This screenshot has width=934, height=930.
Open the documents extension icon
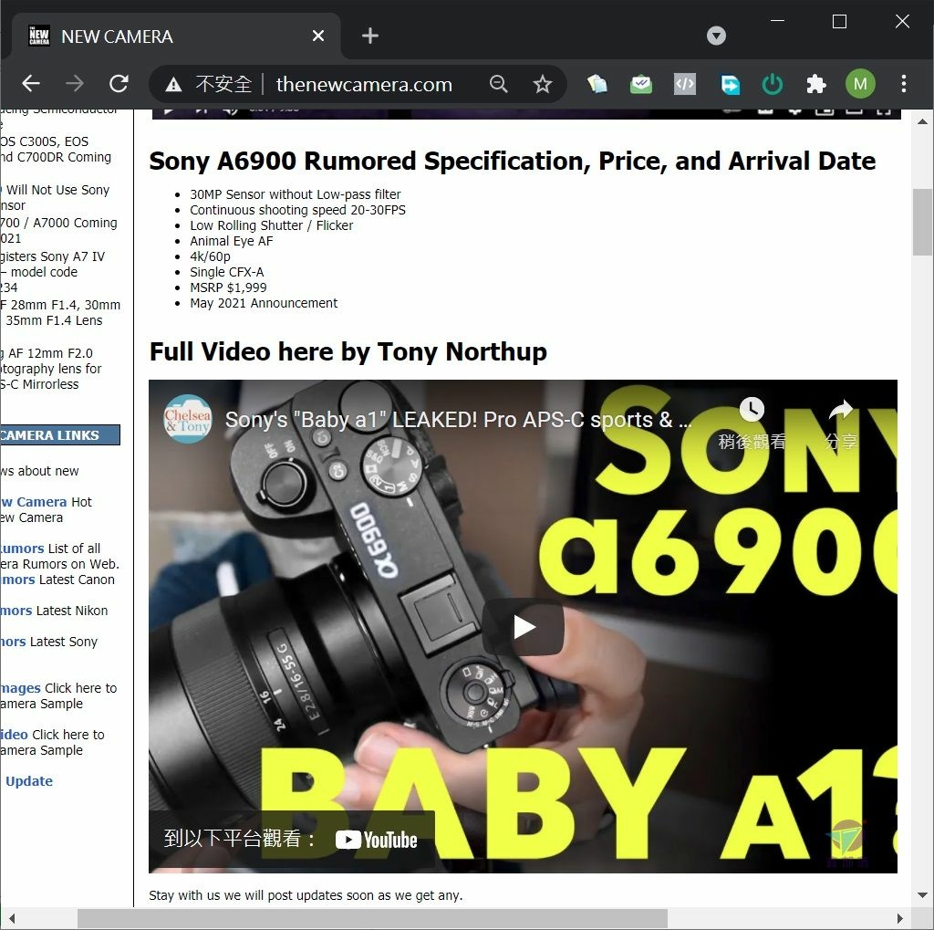click(597, 84)
